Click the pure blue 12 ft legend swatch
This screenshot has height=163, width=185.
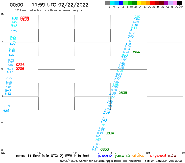point(121,3)
